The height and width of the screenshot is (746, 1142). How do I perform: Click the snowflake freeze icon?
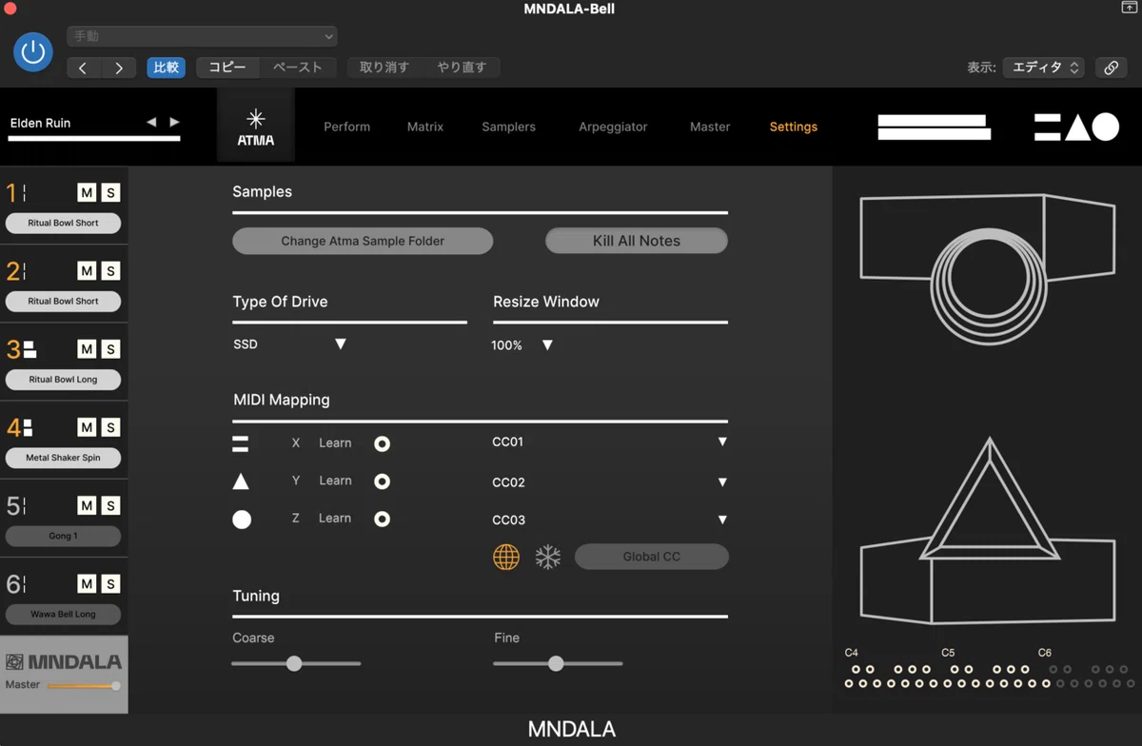[548, 558]
